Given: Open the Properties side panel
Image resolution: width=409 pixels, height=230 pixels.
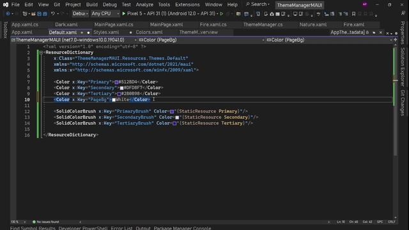Looking at the screenshot, I should click(x=403, y=33).
